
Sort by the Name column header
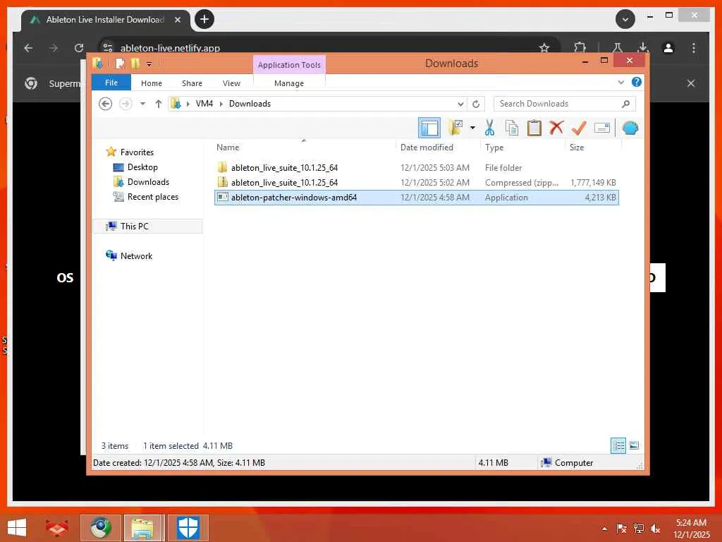(x=228, y=147)
